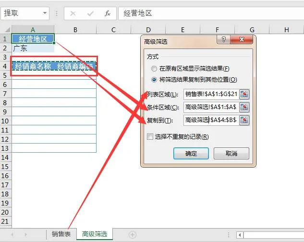Collapse dialog via 列表区域 range selector icon
This screenshot has height=242, width=304.
coord(244,94)
